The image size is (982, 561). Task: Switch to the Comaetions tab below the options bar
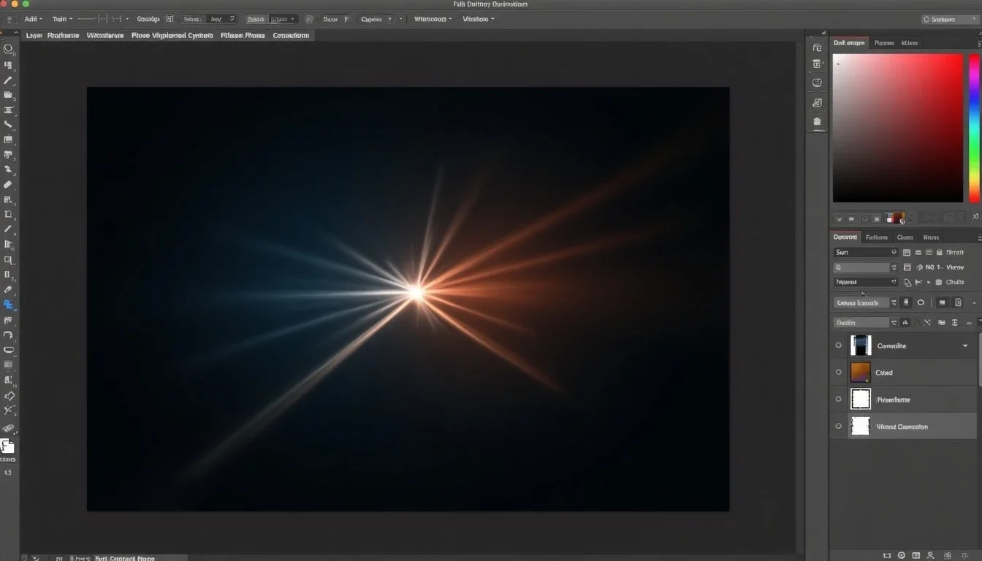click(x=291, y=35)
